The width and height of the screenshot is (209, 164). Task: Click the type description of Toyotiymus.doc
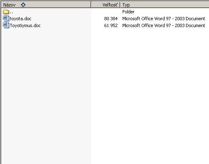click(164, 25)
